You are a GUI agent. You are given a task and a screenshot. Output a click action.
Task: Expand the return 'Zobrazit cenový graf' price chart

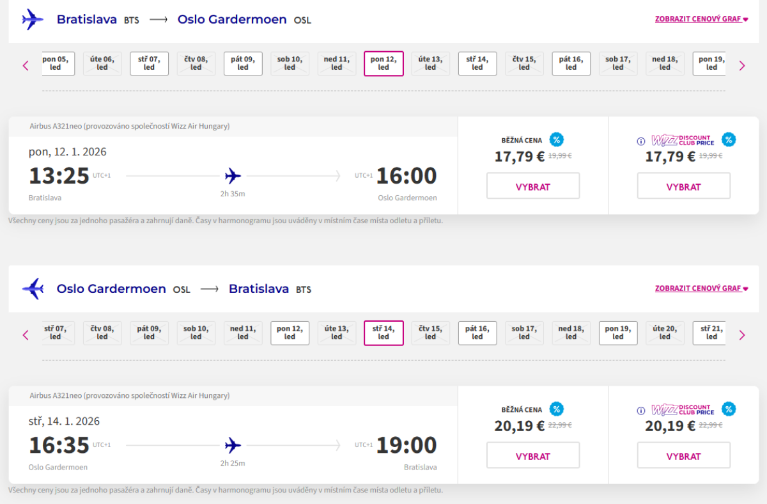point(701,288)
